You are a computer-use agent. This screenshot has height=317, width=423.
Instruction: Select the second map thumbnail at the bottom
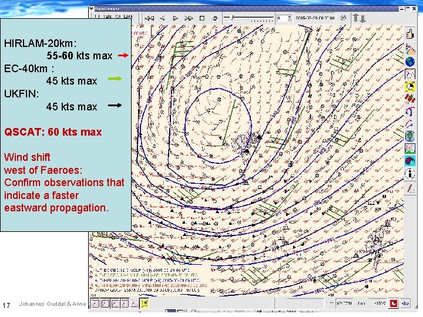105,304
